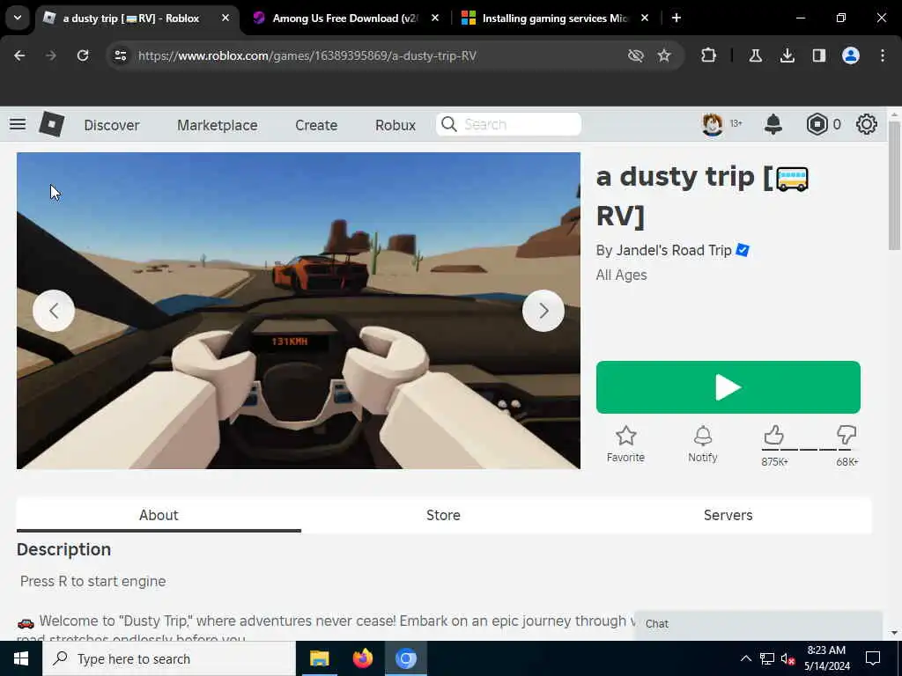Close the Among Us Free Download tab
This screenshot has height=676, width=902.
point(435,18)
